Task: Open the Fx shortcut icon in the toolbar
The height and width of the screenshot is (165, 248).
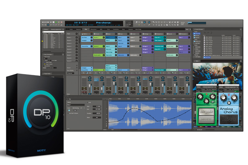Action: [175, 25]
